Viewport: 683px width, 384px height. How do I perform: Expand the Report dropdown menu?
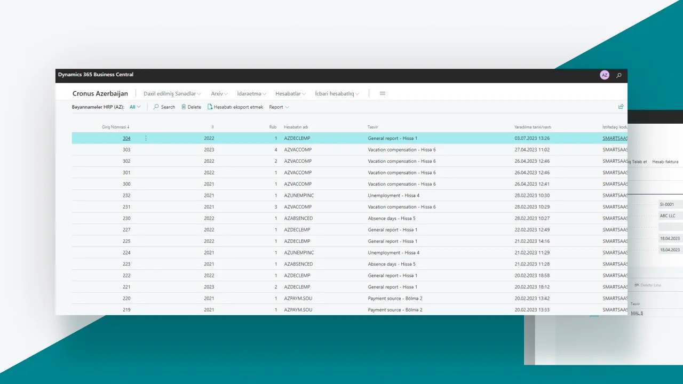[279, 107]
